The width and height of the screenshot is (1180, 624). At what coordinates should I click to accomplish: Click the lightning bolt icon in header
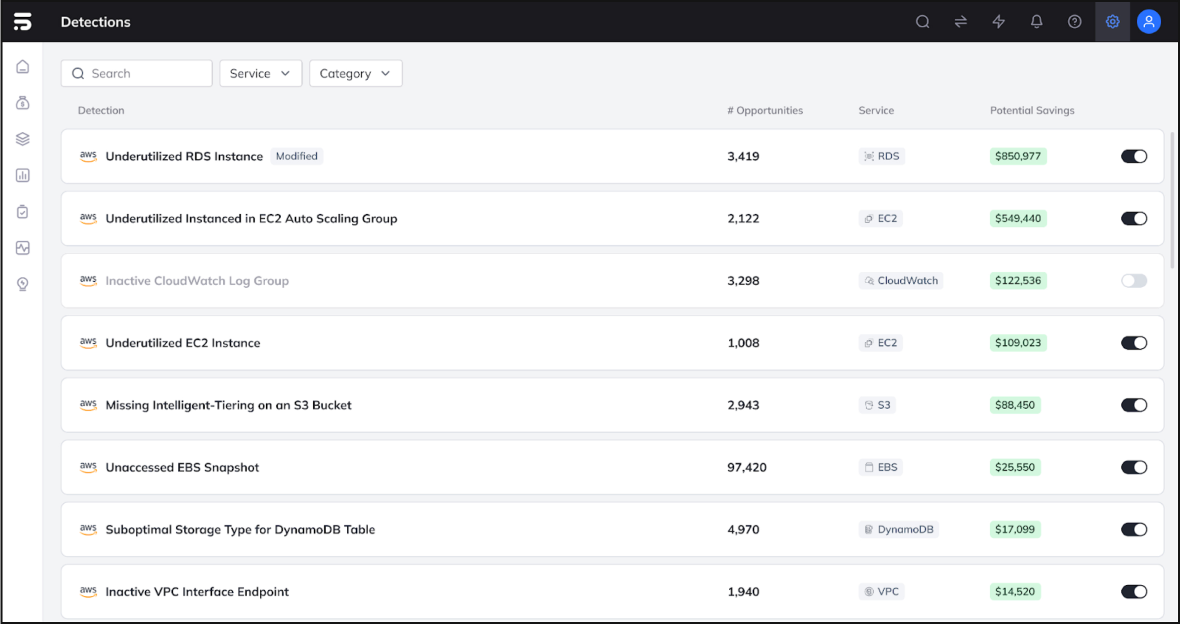pyautogui.click(x=999, y=21)
